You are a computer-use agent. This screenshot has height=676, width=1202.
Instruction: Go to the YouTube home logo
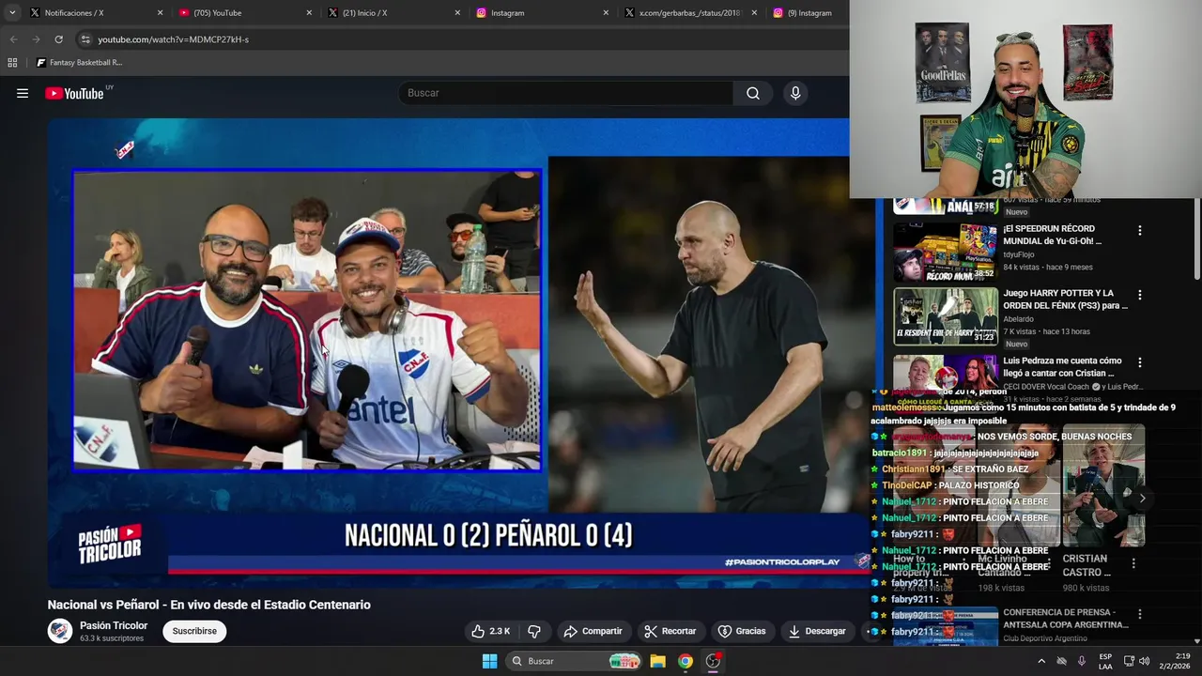(74, 93)
